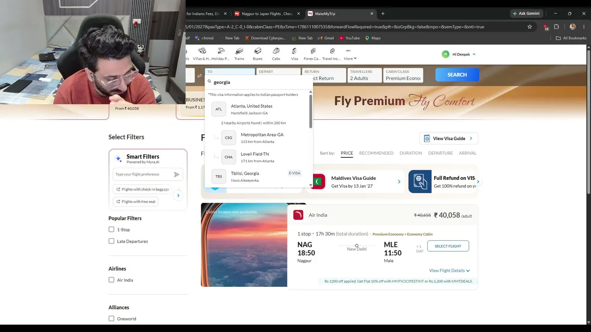The height and width of the screenshot is (332, 591).
Task: Select the Air India flight
Action: [x=448, y=246]
